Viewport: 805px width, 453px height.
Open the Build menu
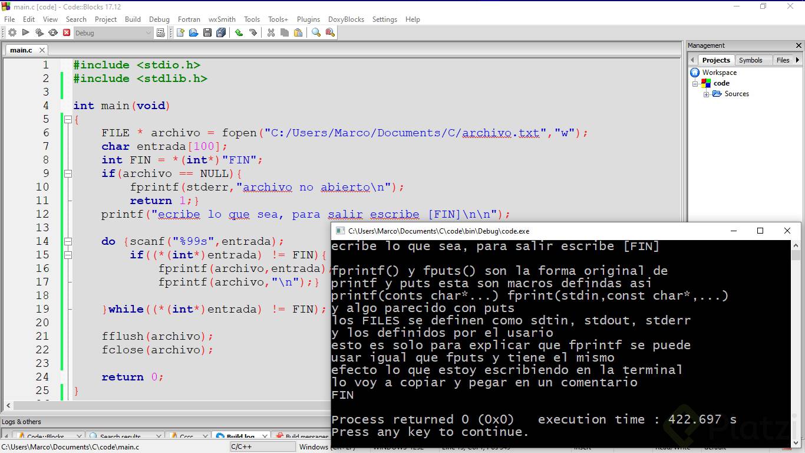[x=133, y=19]
